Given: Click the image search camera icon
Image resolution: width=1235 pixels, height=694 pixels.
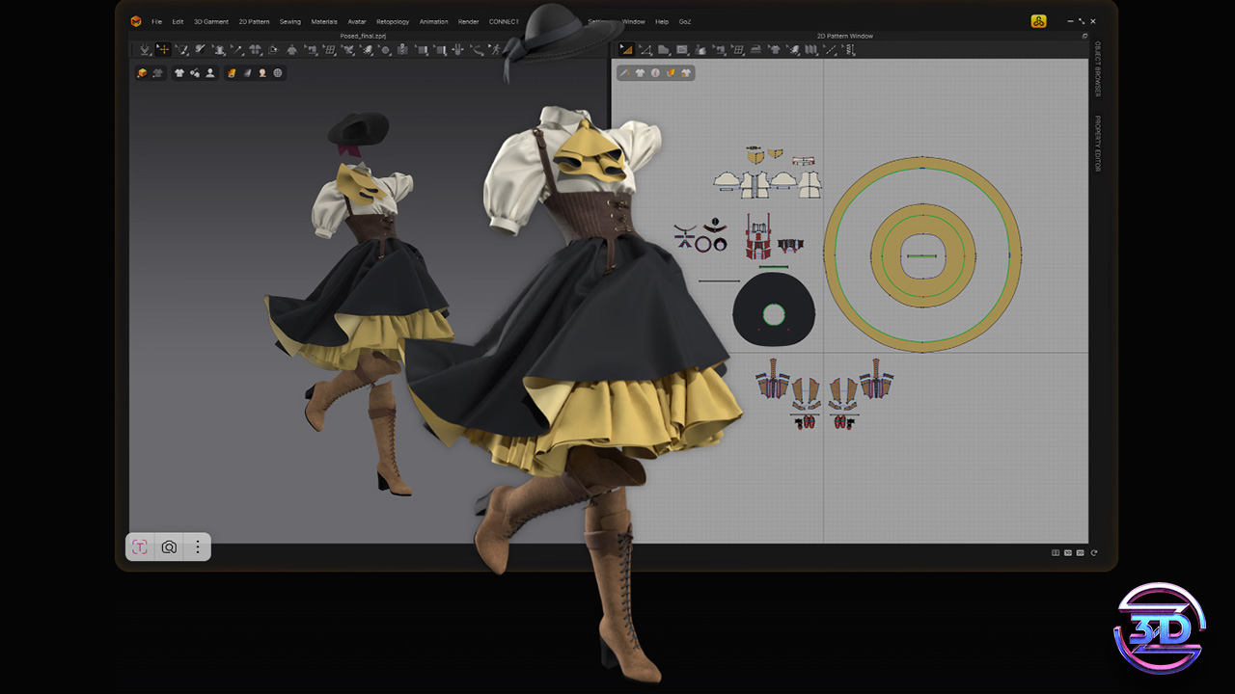Looking at the screenshot, I should point(169,547).
